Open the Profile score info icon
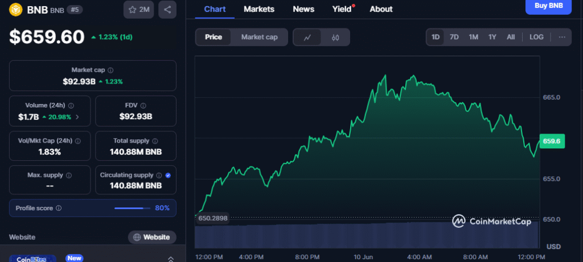 (x=59, y=208)
